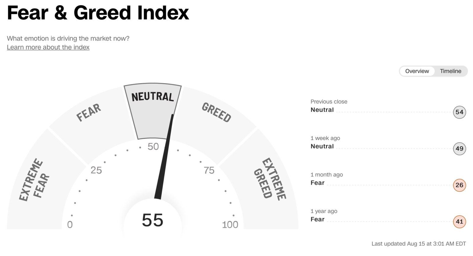
Task: Click the current index value 55
Action: tap(153, 220)
